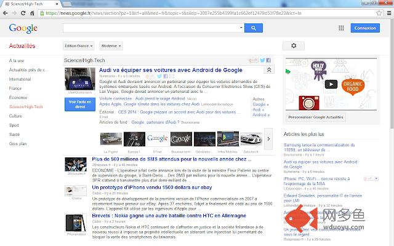
Task: Show more thumbnails with the right arrow
Action: 268,138
